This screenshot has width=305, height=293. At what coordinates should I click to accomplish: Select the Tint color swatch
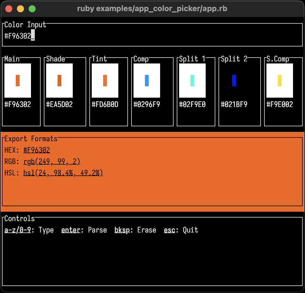coord(105,80)
